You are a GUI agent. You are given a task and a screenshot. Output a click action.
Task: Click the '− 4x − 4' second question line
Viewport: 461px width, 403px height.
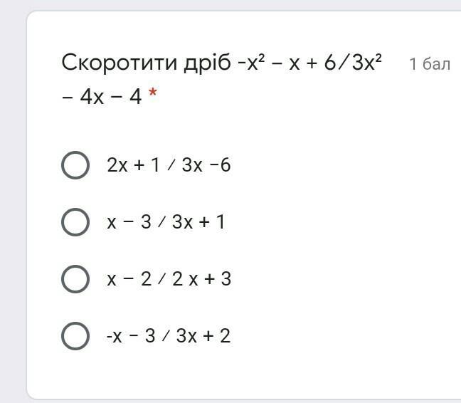[x=102, y=96]
